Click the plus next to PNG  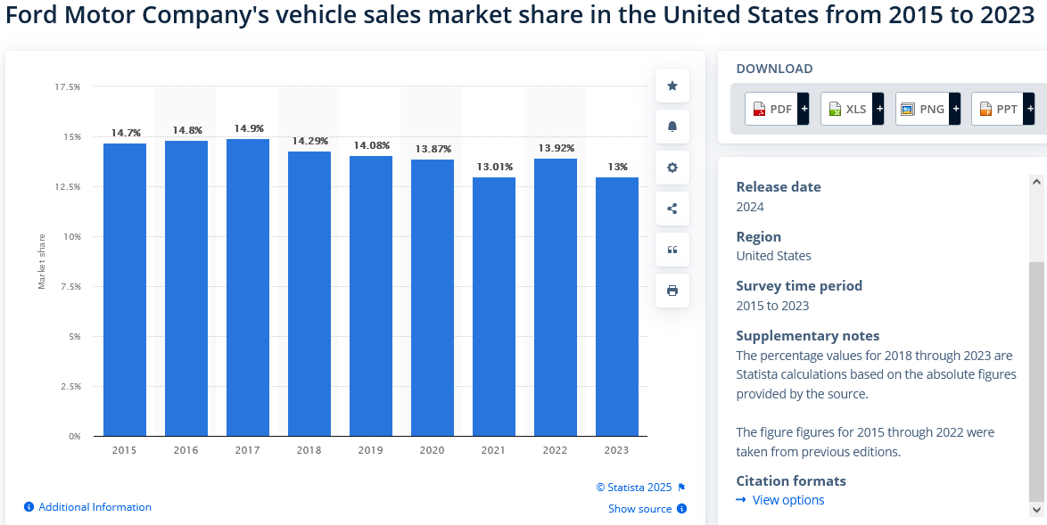pos(954,109)
